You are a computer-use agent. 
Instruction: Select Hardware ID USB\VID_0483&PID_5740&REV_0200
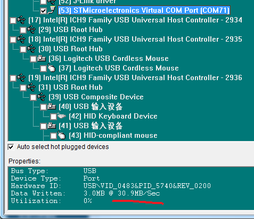coord(147,186)
